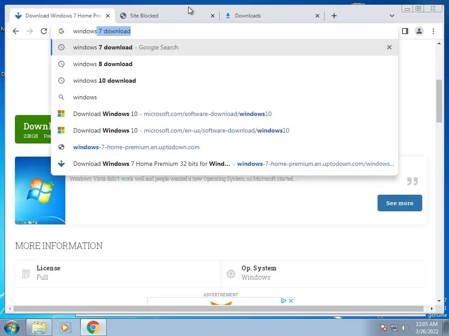
Task: Open a new tab with plus icon
Action: 334,16
